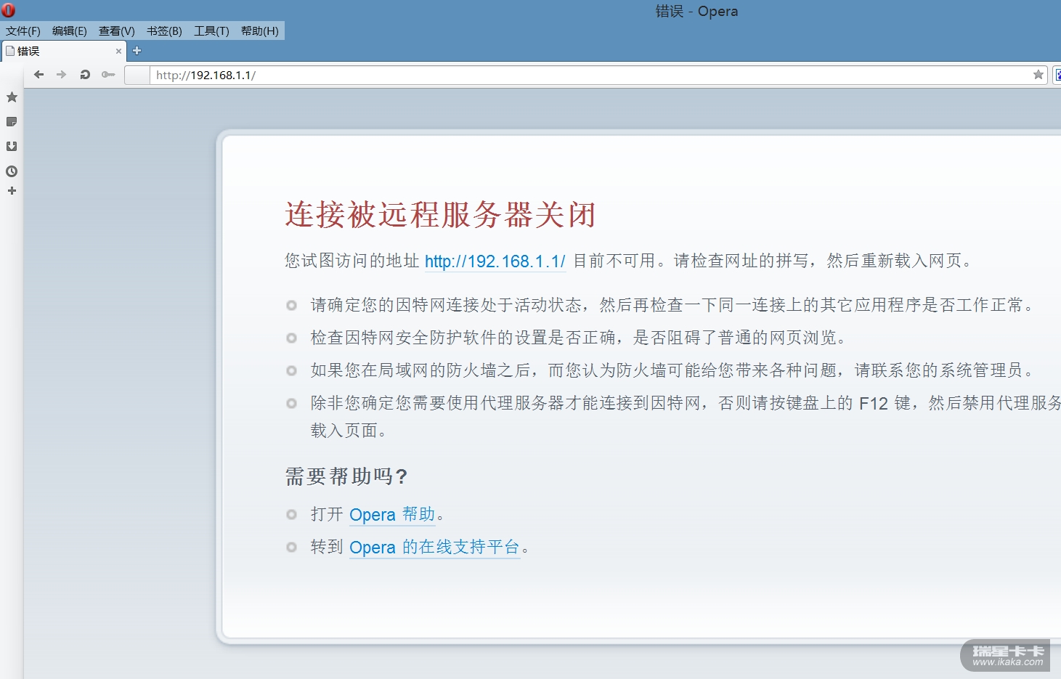Follow the http://192.168.1.1/ link in the error message
Image resolution: width=1061 pixels, height=679 pixels.
coord(495,261)
